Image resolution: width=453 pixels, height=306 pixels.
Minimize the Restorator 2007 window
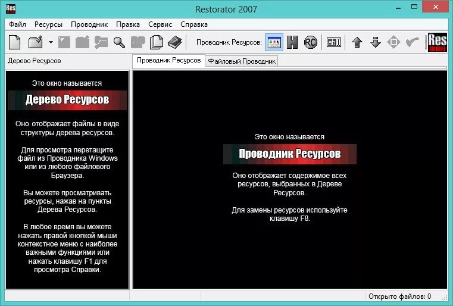click(x=398, y=8)
